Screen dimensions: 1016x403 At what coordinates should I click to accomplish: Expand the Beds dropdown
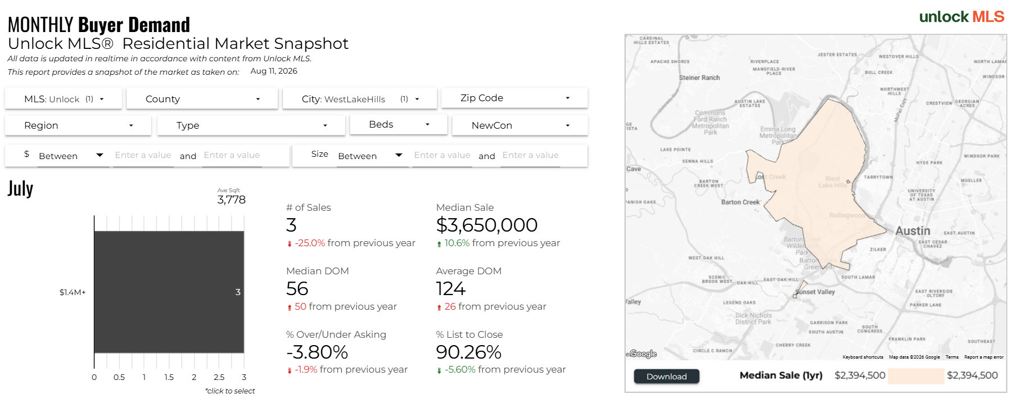399,124
